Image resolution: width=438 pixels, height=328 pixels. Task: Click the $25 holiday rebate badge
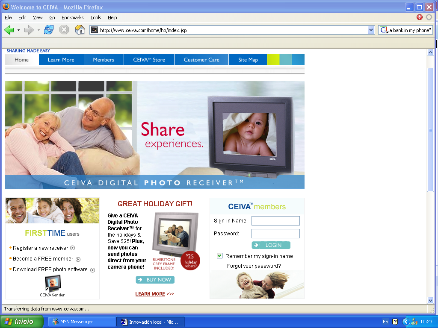pyautogui.click(x=190, y=261)
